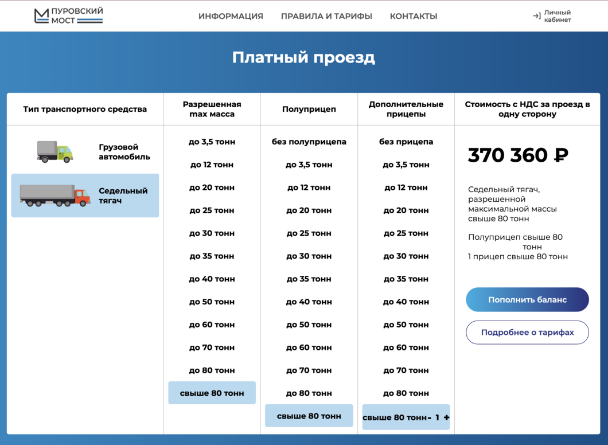Select до 25 тонн in max масса column
The height and width of the screenshot is (445, 608).
[x=212, y=210]
